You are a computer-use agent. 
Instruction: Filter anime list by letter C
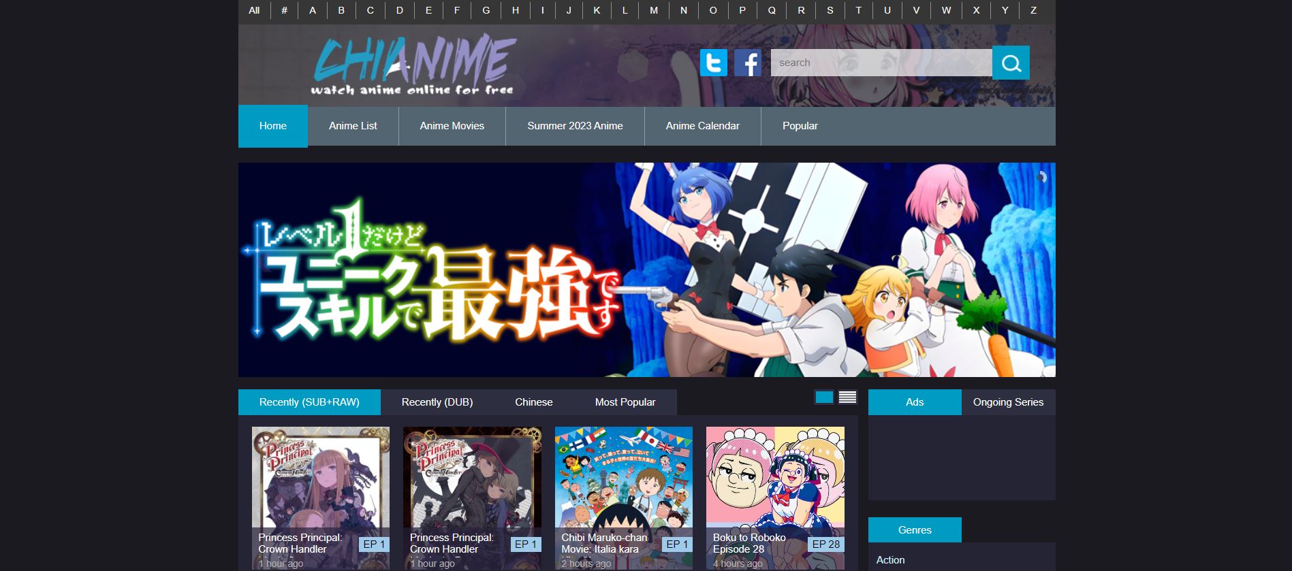370,10
